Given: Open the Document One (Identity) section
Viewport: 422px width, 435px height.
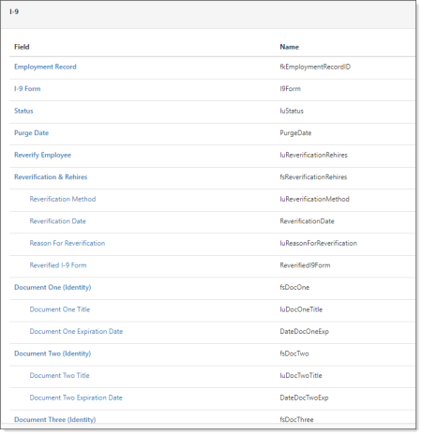Looking at the screenshot, I should click(x=53, y=287).
